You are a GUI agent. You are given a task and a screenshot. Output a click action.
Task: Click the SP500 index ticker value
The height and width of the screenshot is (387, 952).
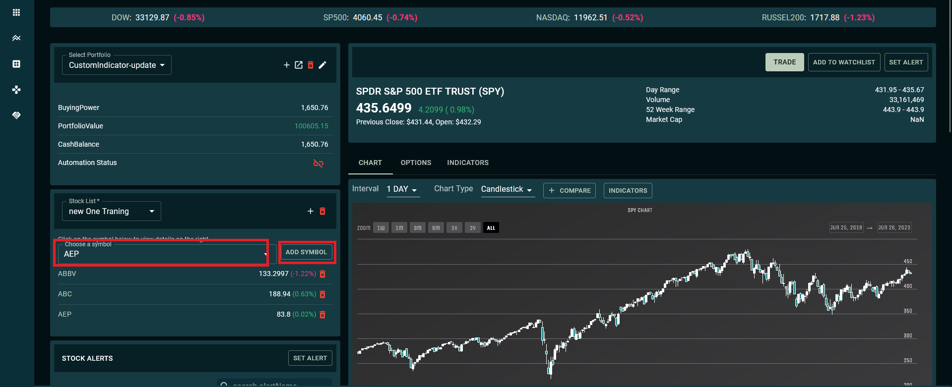[368, 17]
